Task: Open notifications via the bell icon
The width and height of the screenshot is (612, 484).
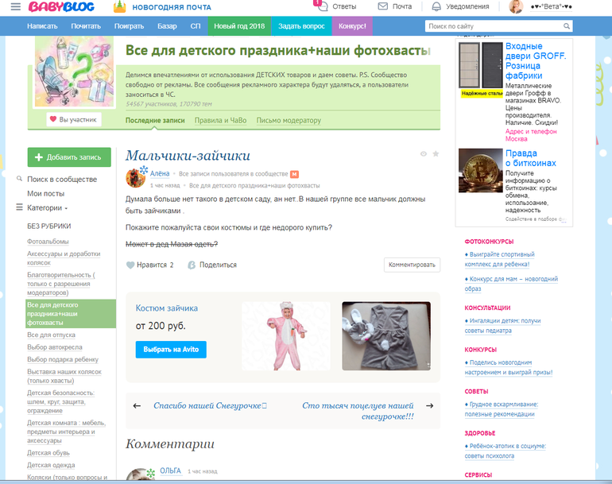Action: (x=436, y=6)
